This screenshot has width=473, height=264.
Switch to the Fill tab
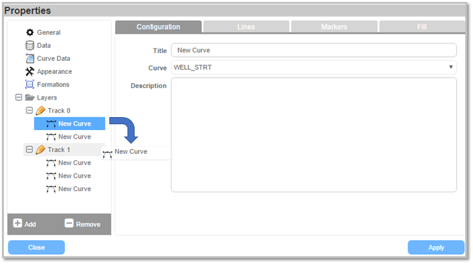[x=422, y=27]
